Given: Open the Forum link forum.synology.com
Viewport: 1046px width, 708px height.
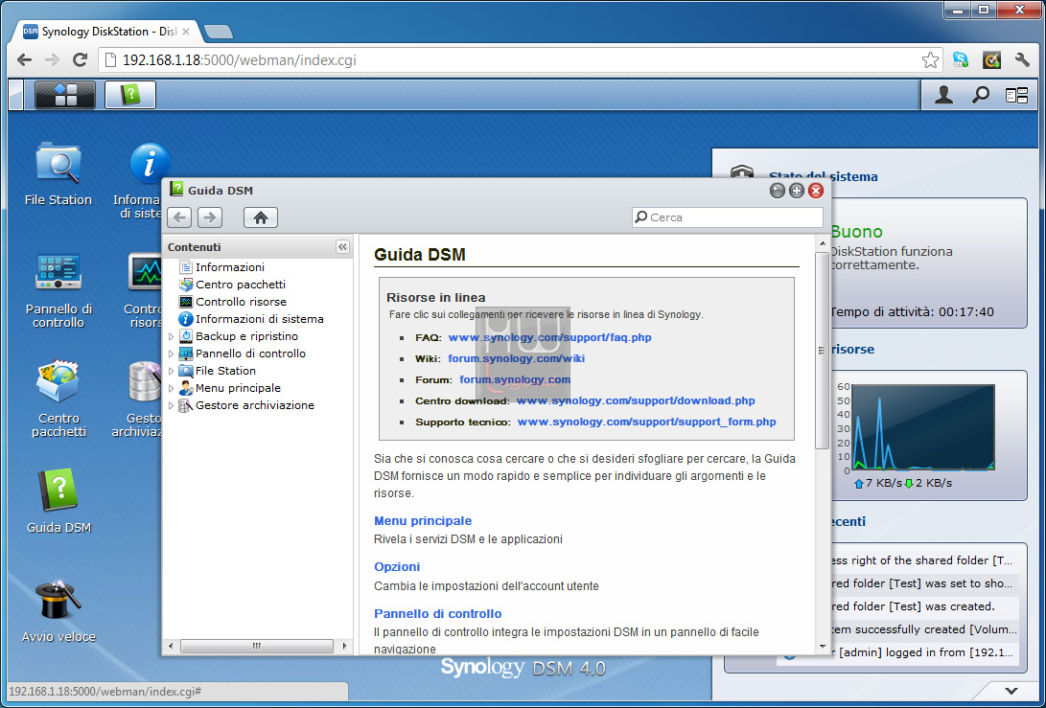Looking at the screenshot, I should tap(515, 380).
